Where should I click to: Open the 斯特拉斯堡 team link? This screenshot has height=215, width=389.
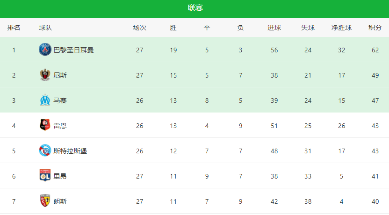[x=70, y=151]
